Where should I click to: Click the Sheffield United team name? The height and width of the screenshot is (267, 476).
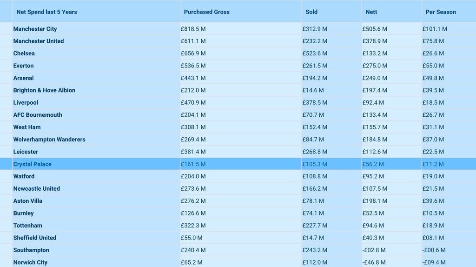pos(34,238)
